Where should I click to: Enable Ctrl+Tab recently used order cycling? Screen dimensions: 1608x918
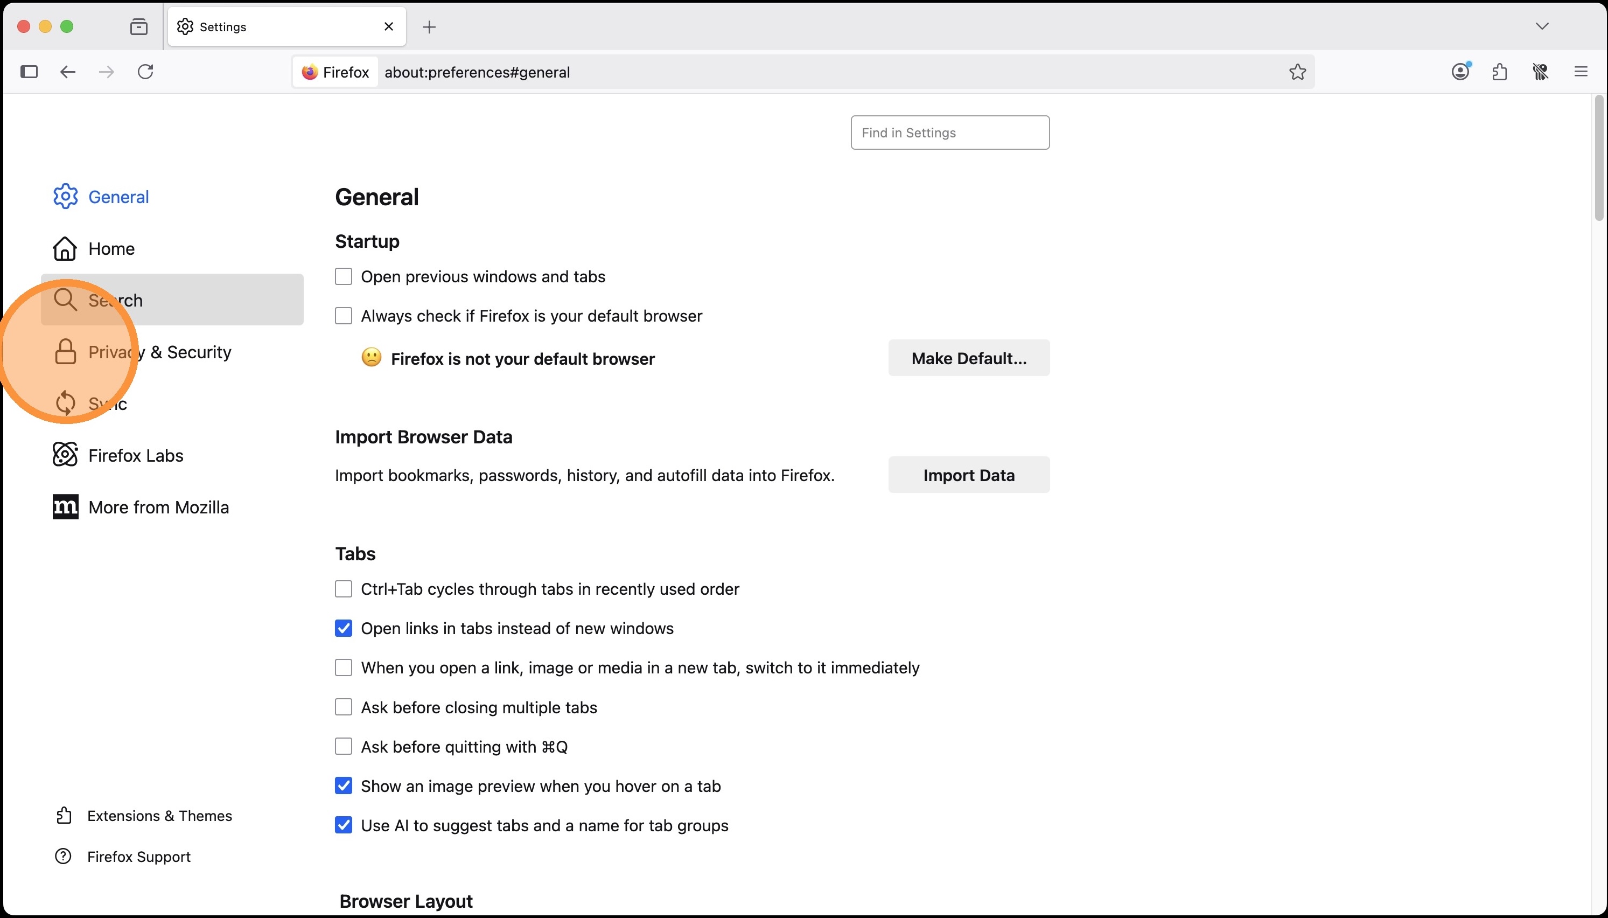click(x=344, y=589)
